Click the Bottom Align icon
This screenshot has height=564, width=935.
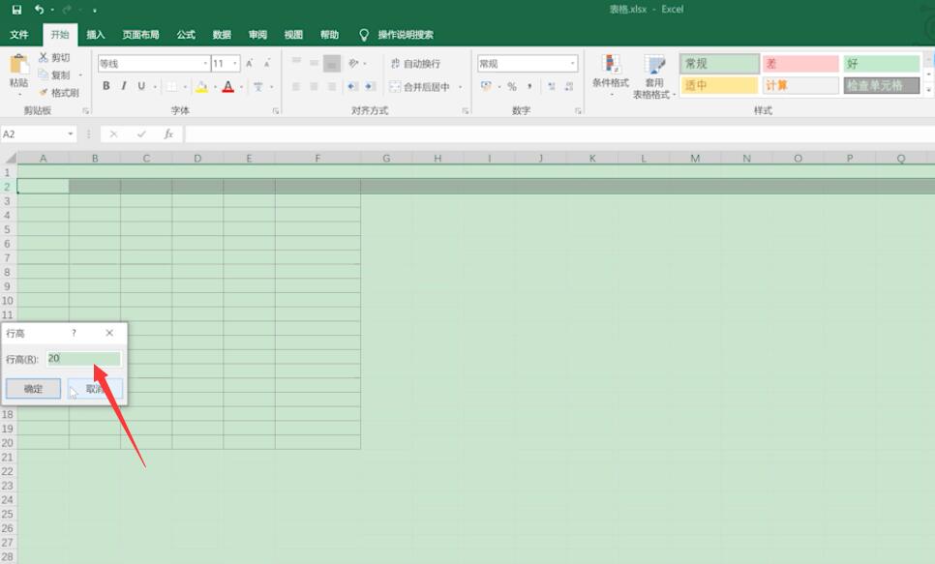tap(332, 63)
